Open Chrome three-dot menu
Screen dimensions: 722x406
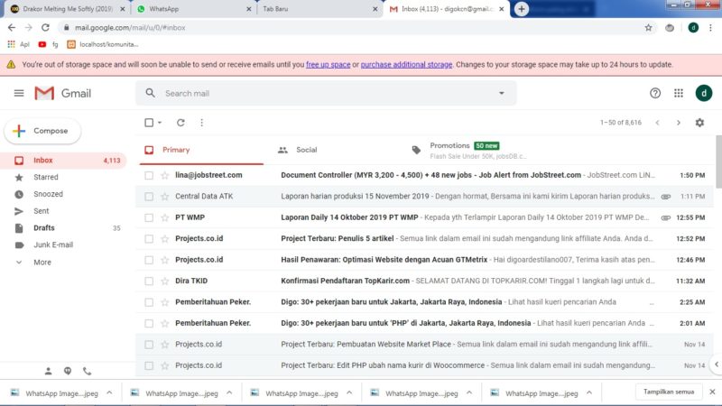pos(710,28)
